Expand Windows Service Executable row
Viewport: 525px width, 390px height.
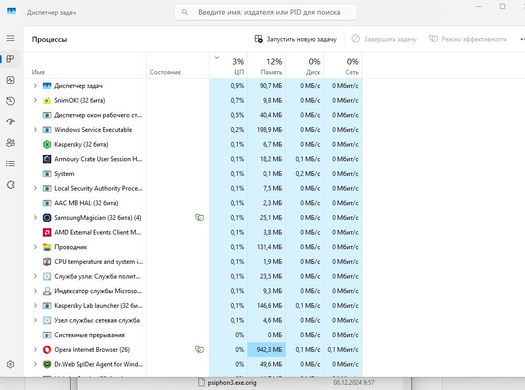[x=35, y=129]
